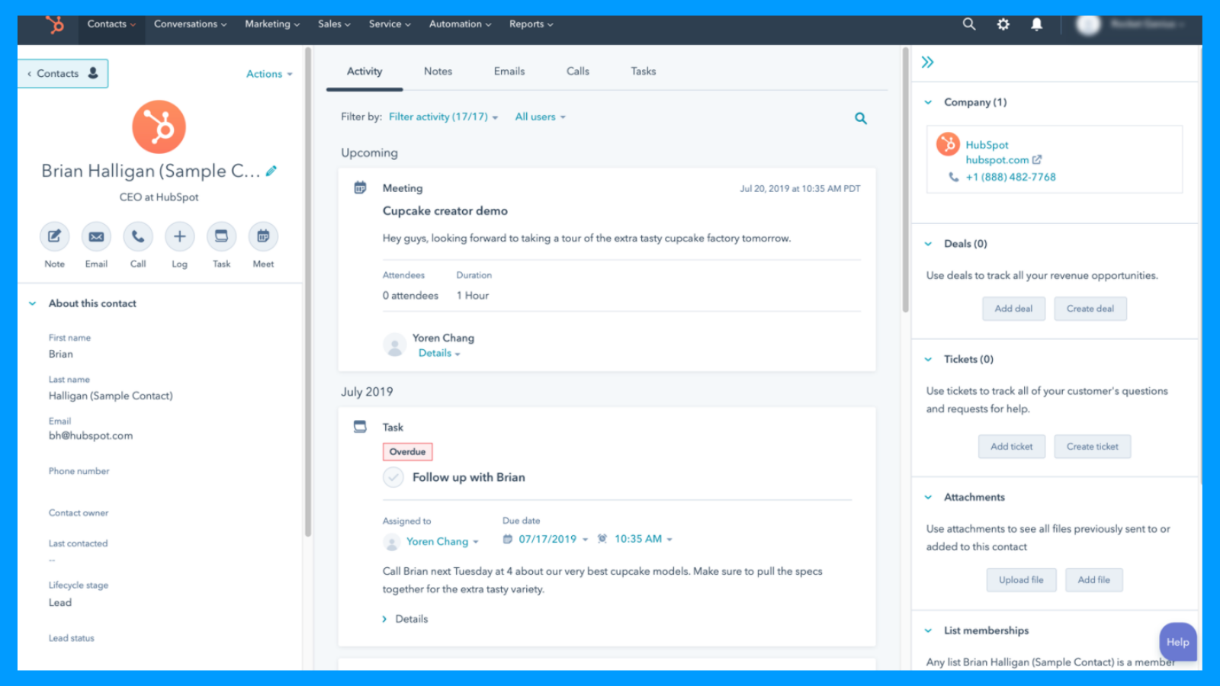The image size is (1220, 686).
Task: Collapse the Tickets (0) section
Action: click(928, 359)
